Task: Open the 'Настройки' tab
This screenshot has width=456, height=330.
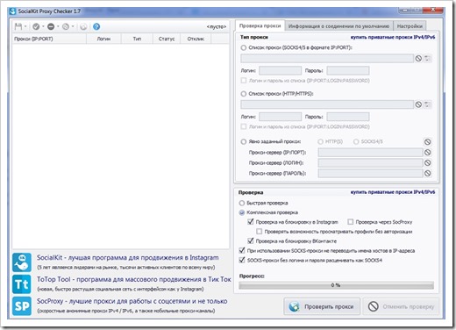Action: [410, 26]
